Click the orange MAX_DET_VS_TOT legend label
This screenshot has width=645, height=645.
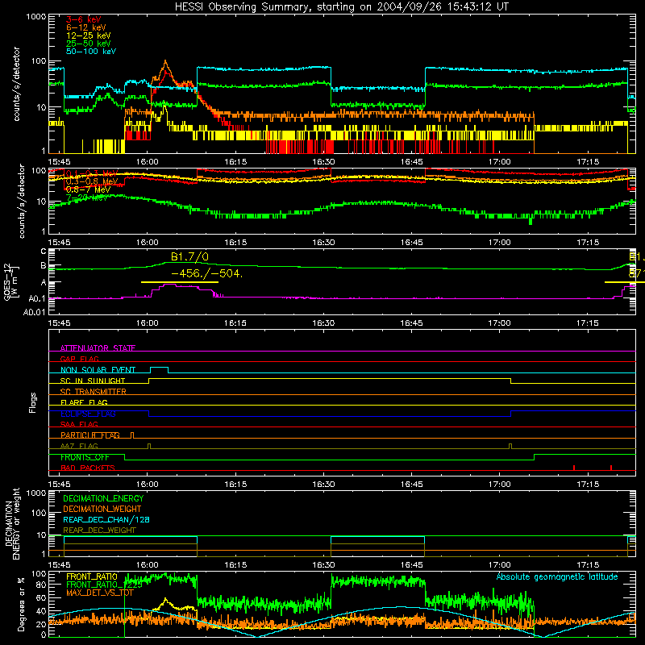pos(100,593)
